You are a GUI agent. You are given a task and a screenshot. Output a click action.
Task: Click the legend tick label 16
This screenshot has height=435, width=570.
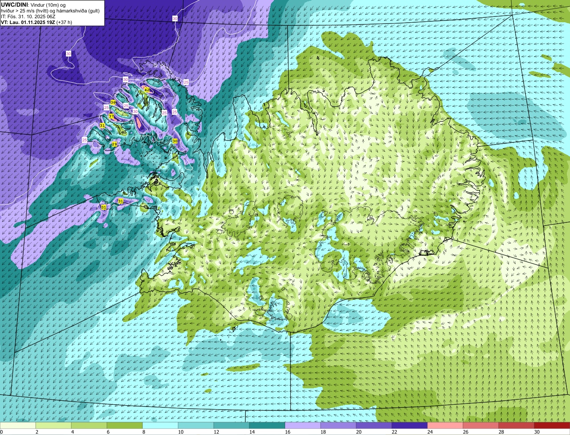pyautogui.click(x=288, y=432)
